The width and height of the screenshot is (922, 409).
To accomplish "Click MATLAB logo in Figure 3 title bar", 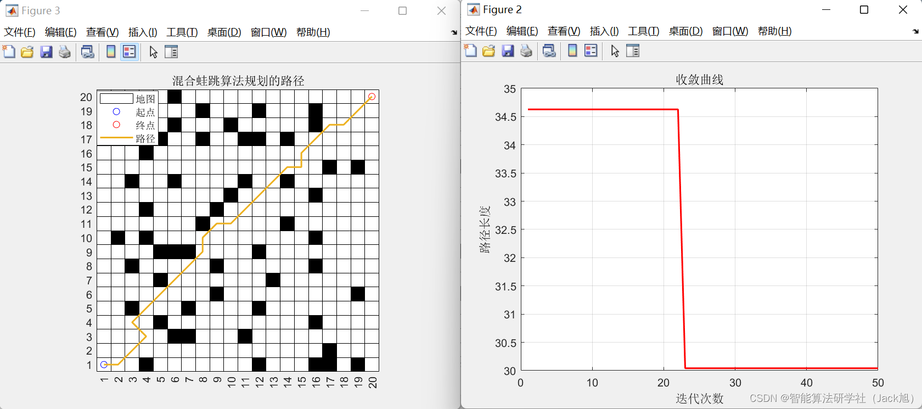I will click(x=12, y=10).
